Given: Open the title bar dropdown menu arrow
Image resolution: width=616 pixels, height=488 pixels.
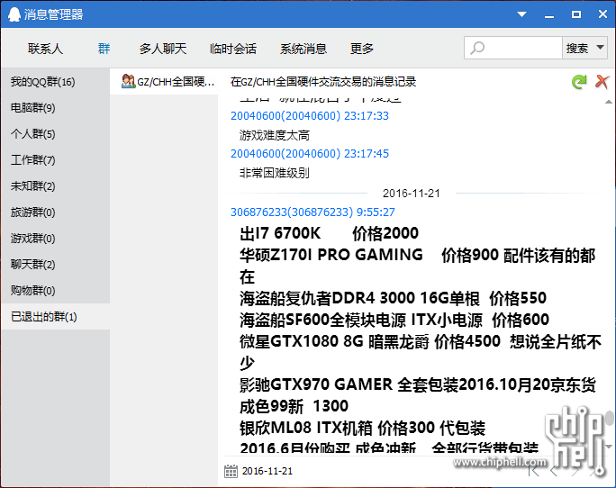Looking at the screenshot, I should (x=521, y=14).
